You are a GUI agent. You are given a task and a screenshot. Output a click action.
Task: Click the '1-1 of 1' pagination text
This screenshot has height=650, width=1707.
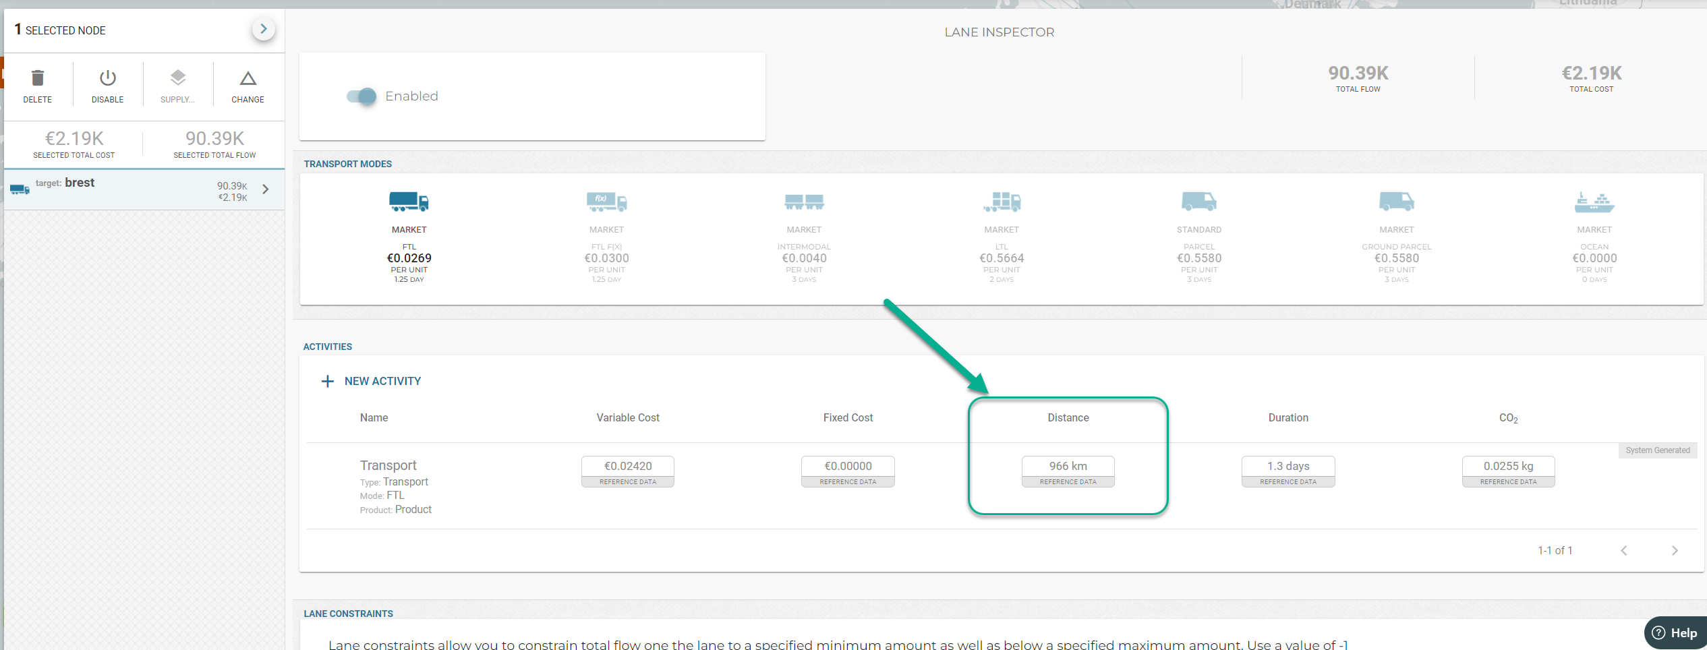tap(1555, 551)
